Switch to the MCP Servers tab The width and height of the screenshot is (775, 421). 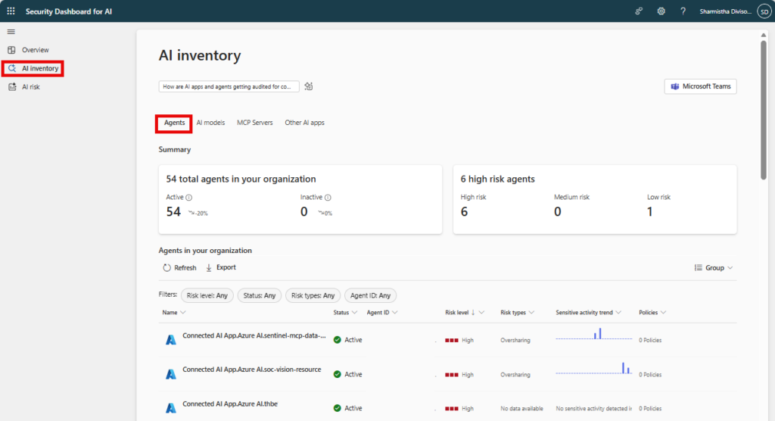click(254, 123)
